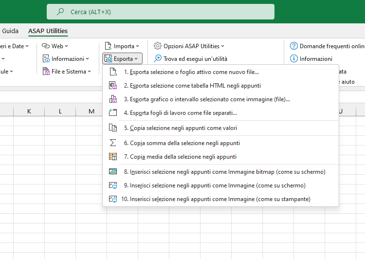This screenshot has height=259, width=365.
Task: Click Trova ed esegui un'utilità
Action: pyautogui.click(x=190, y=59)
